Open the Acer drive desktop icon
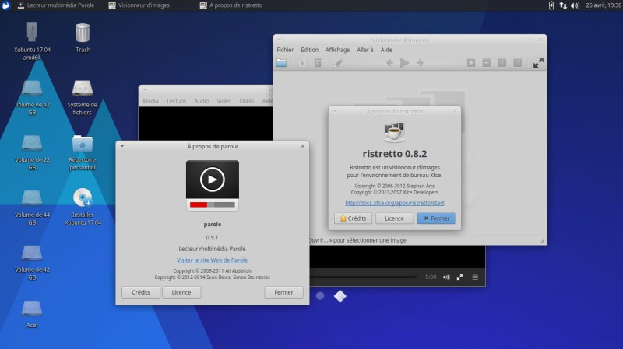The height and width of the screenshot is (349, 623). point(32,314)
